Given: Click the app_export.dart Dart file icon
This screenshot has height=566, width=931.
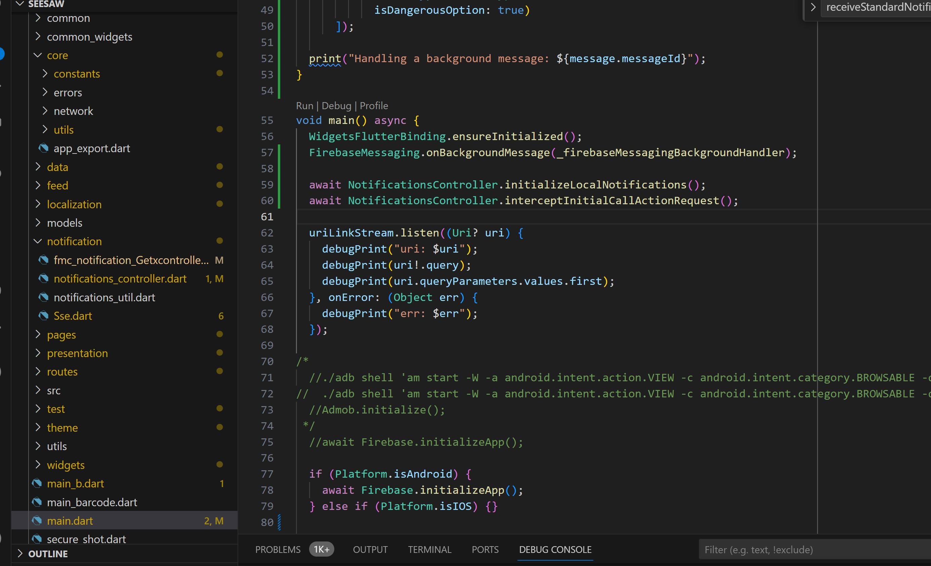Looking at the screenshot, I should tap(43, 148).
